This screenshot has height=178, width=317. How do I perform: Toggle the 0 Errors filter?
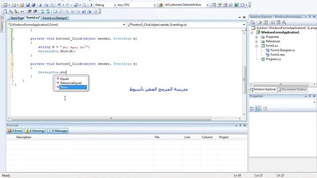(15, 131)
